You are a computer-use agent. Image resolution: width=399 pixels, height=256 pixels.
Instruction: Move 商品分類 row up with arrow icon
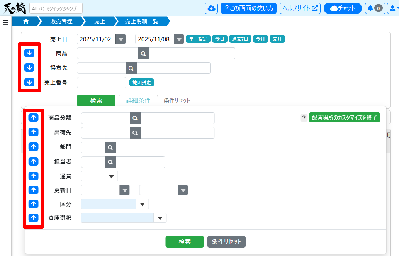[34, 117]
